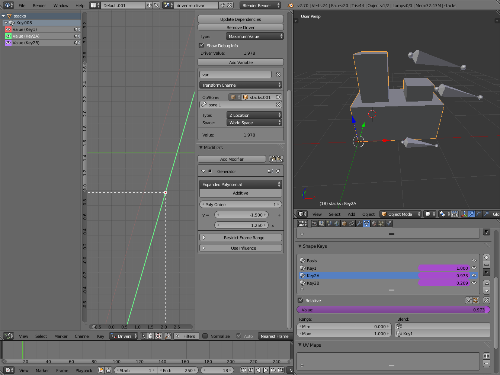Enable the Normalize checkbox
This screenshot has width=500, height=375.
tap(205, 336)
